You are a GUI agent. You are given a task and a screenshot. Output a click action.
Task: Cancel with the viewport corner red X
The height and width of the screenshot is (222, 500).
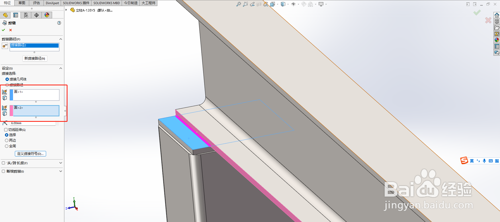[488, 20]
